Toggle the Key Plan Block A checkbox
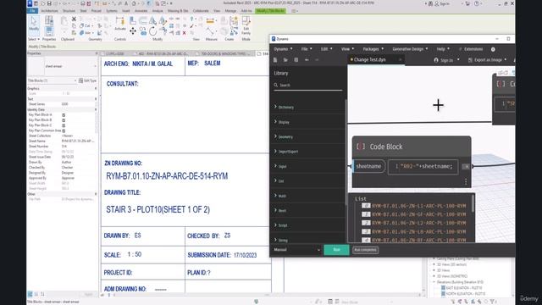Viewport: 542px width, 305px height. 64,115
